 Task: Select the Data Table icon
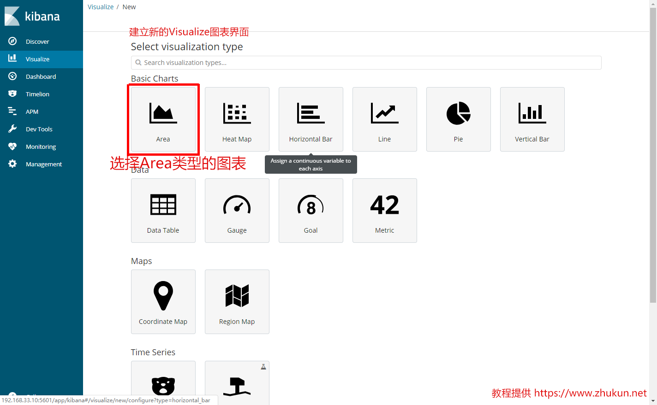[163, 205]
